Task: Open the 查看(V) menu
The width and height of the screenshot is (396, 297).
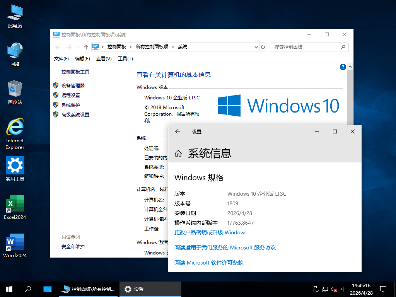Action: [104, 59]
